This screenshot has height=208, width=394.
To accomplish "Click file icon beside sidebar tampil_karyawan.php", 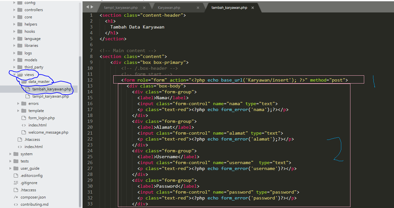I will coord(28,96).
